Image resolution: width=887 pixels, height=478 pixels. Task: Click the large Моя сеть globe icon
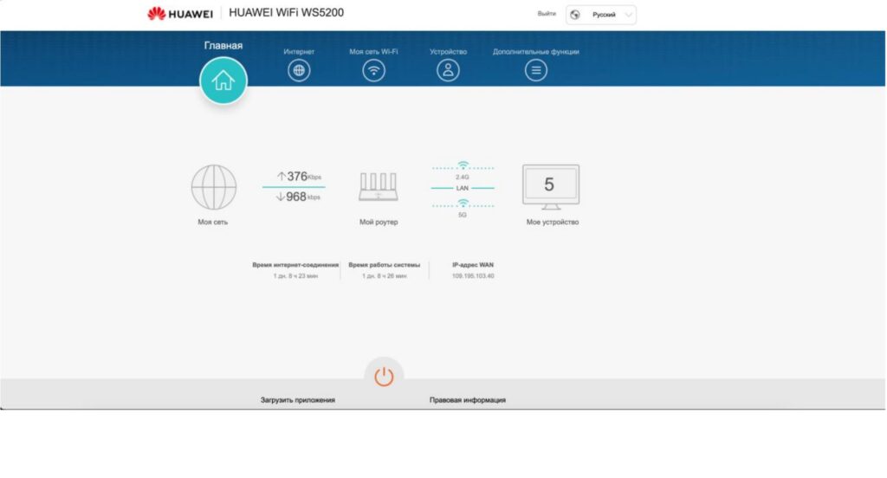point(213,187)
